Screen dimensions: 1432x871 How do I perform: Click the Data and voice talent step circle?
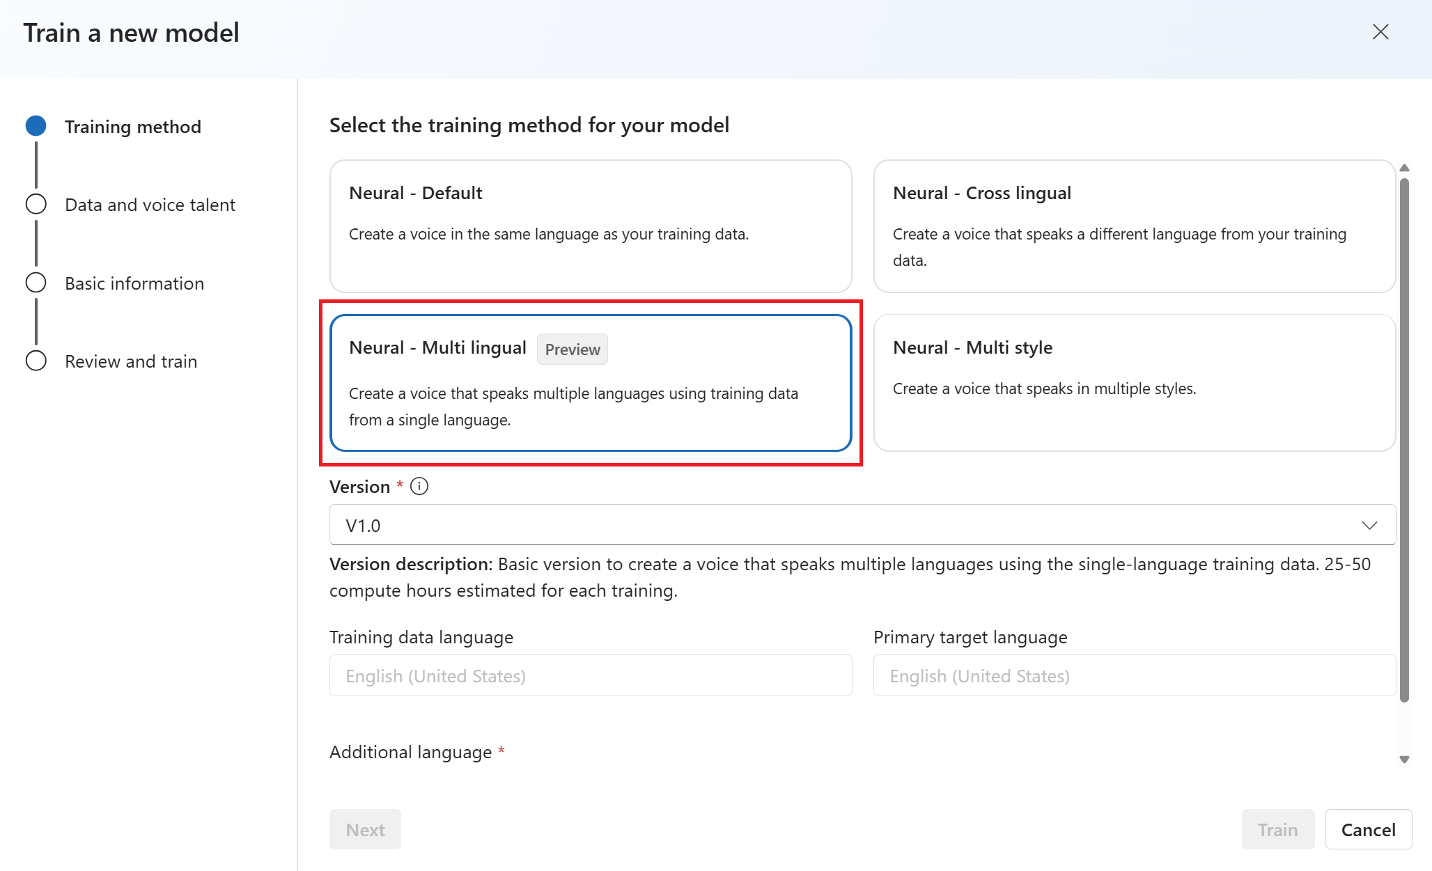tap(36, 204)
